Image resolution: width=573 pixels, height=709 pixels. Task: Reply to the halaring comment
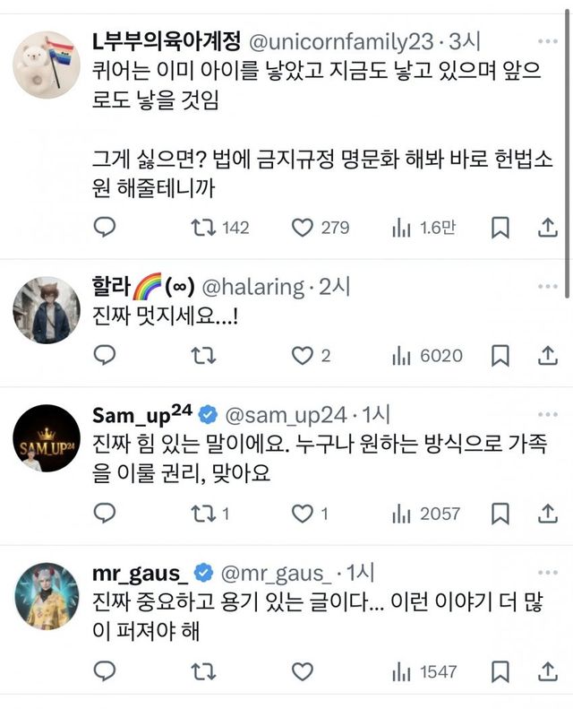106,356
